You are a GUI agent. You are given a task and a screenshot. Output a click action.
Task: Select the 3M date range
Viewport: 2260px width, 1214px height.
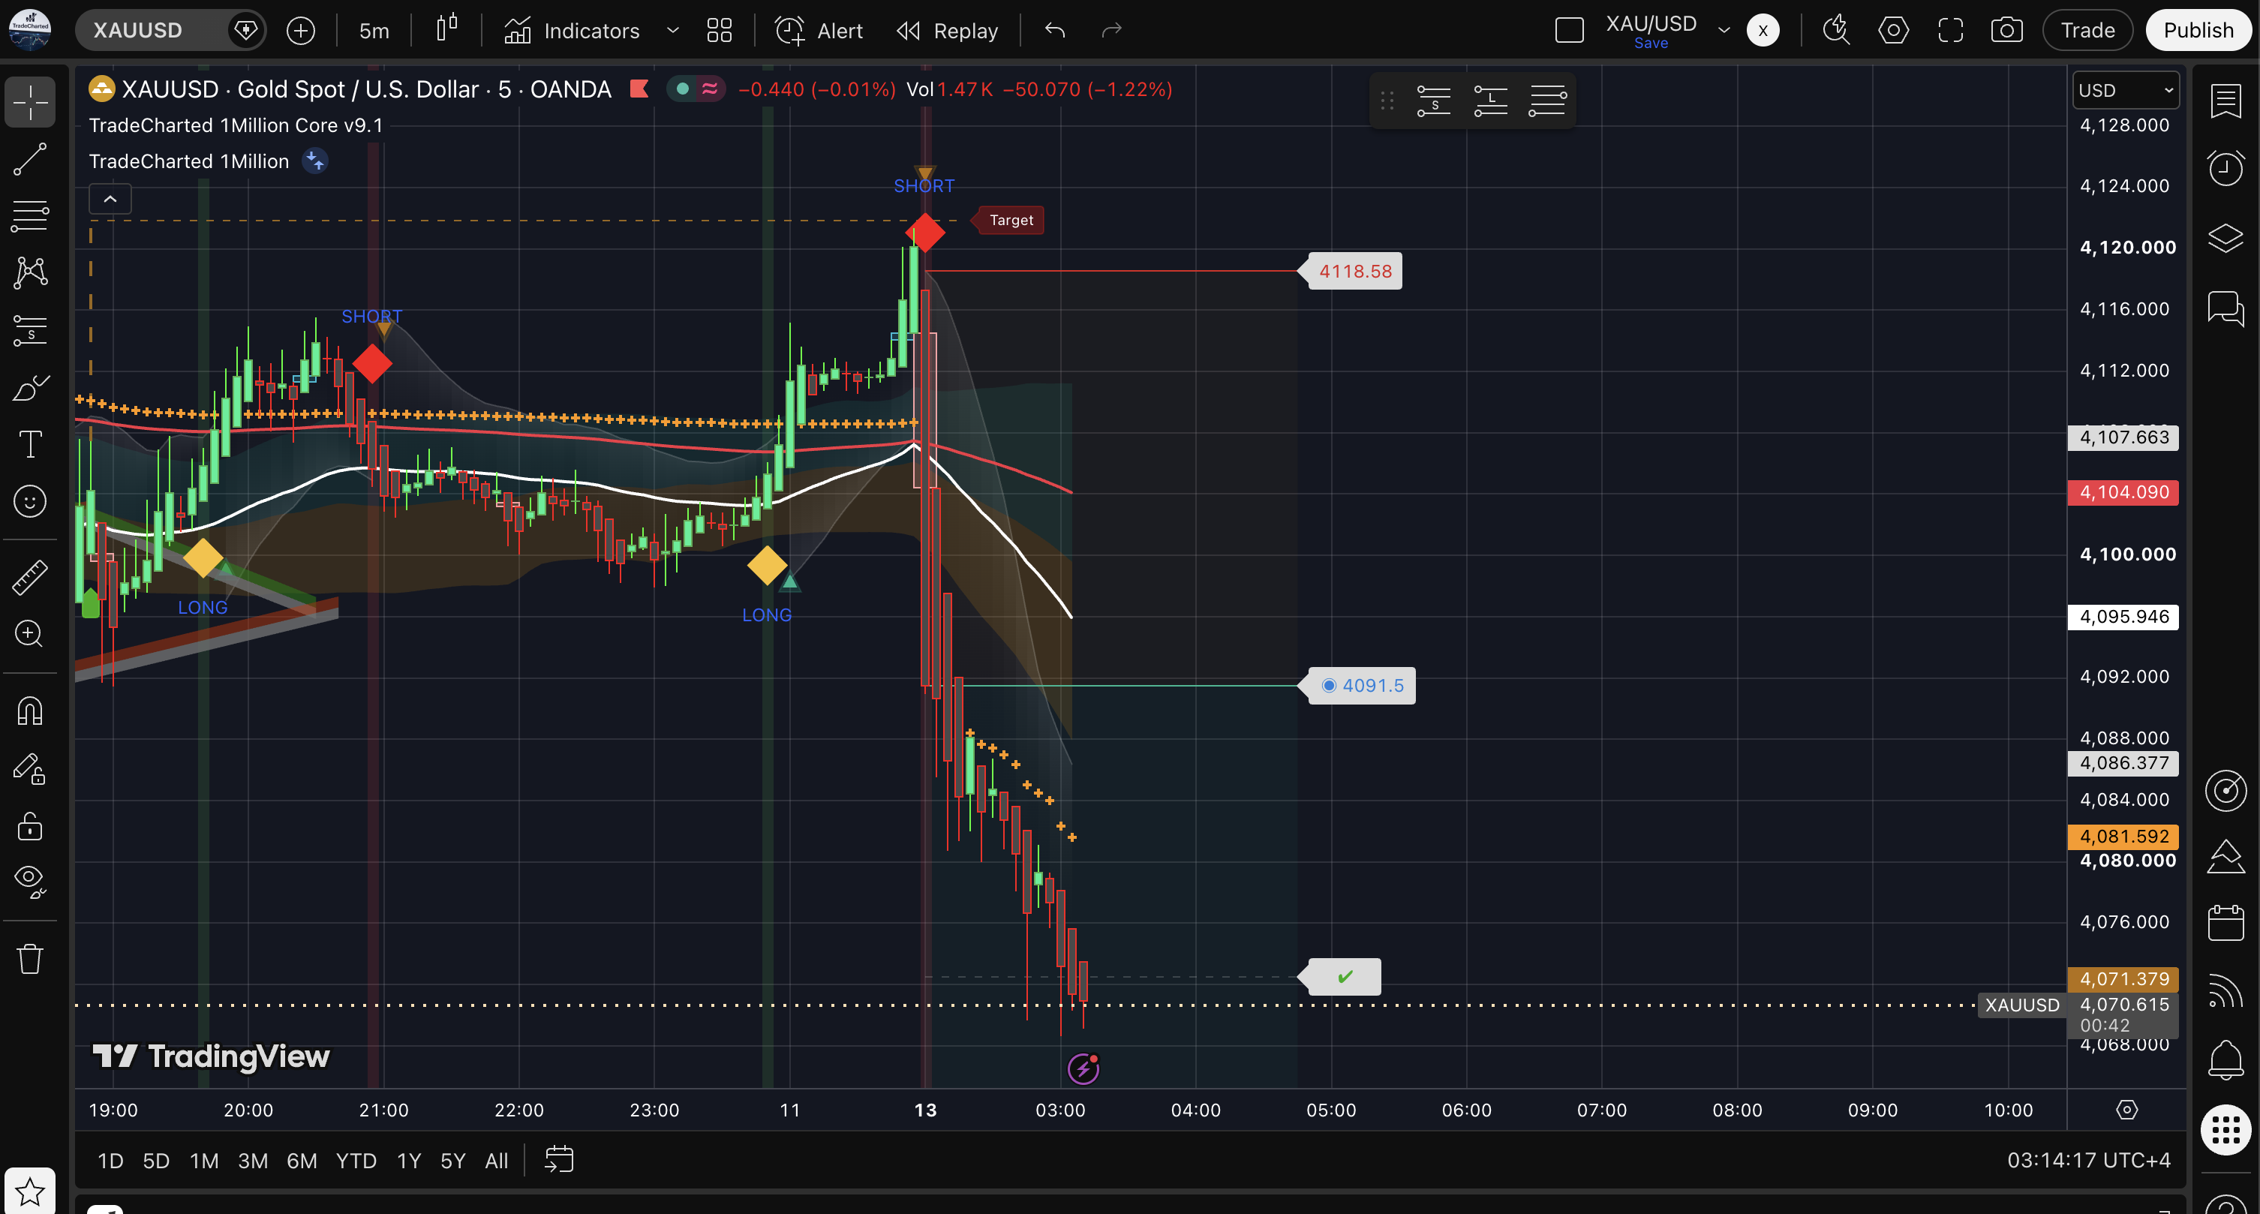254,1161
